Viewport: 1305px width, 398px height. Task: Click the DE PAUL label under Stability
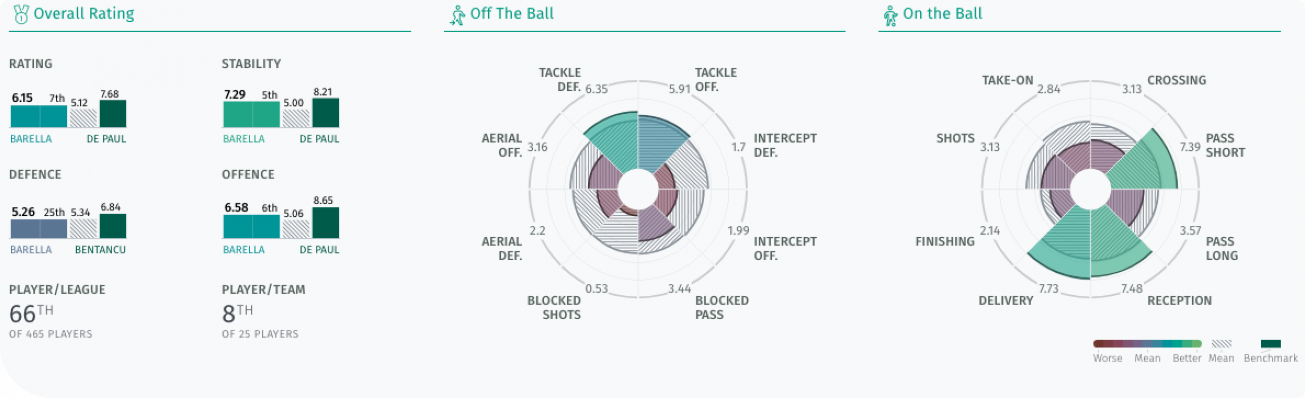pyautogui.click(x=319, y=139)
